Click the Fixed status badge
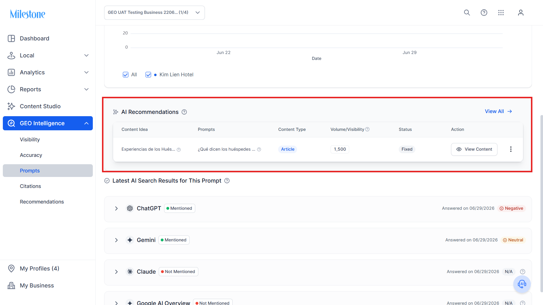543x305 pixels. click(407, 149)
